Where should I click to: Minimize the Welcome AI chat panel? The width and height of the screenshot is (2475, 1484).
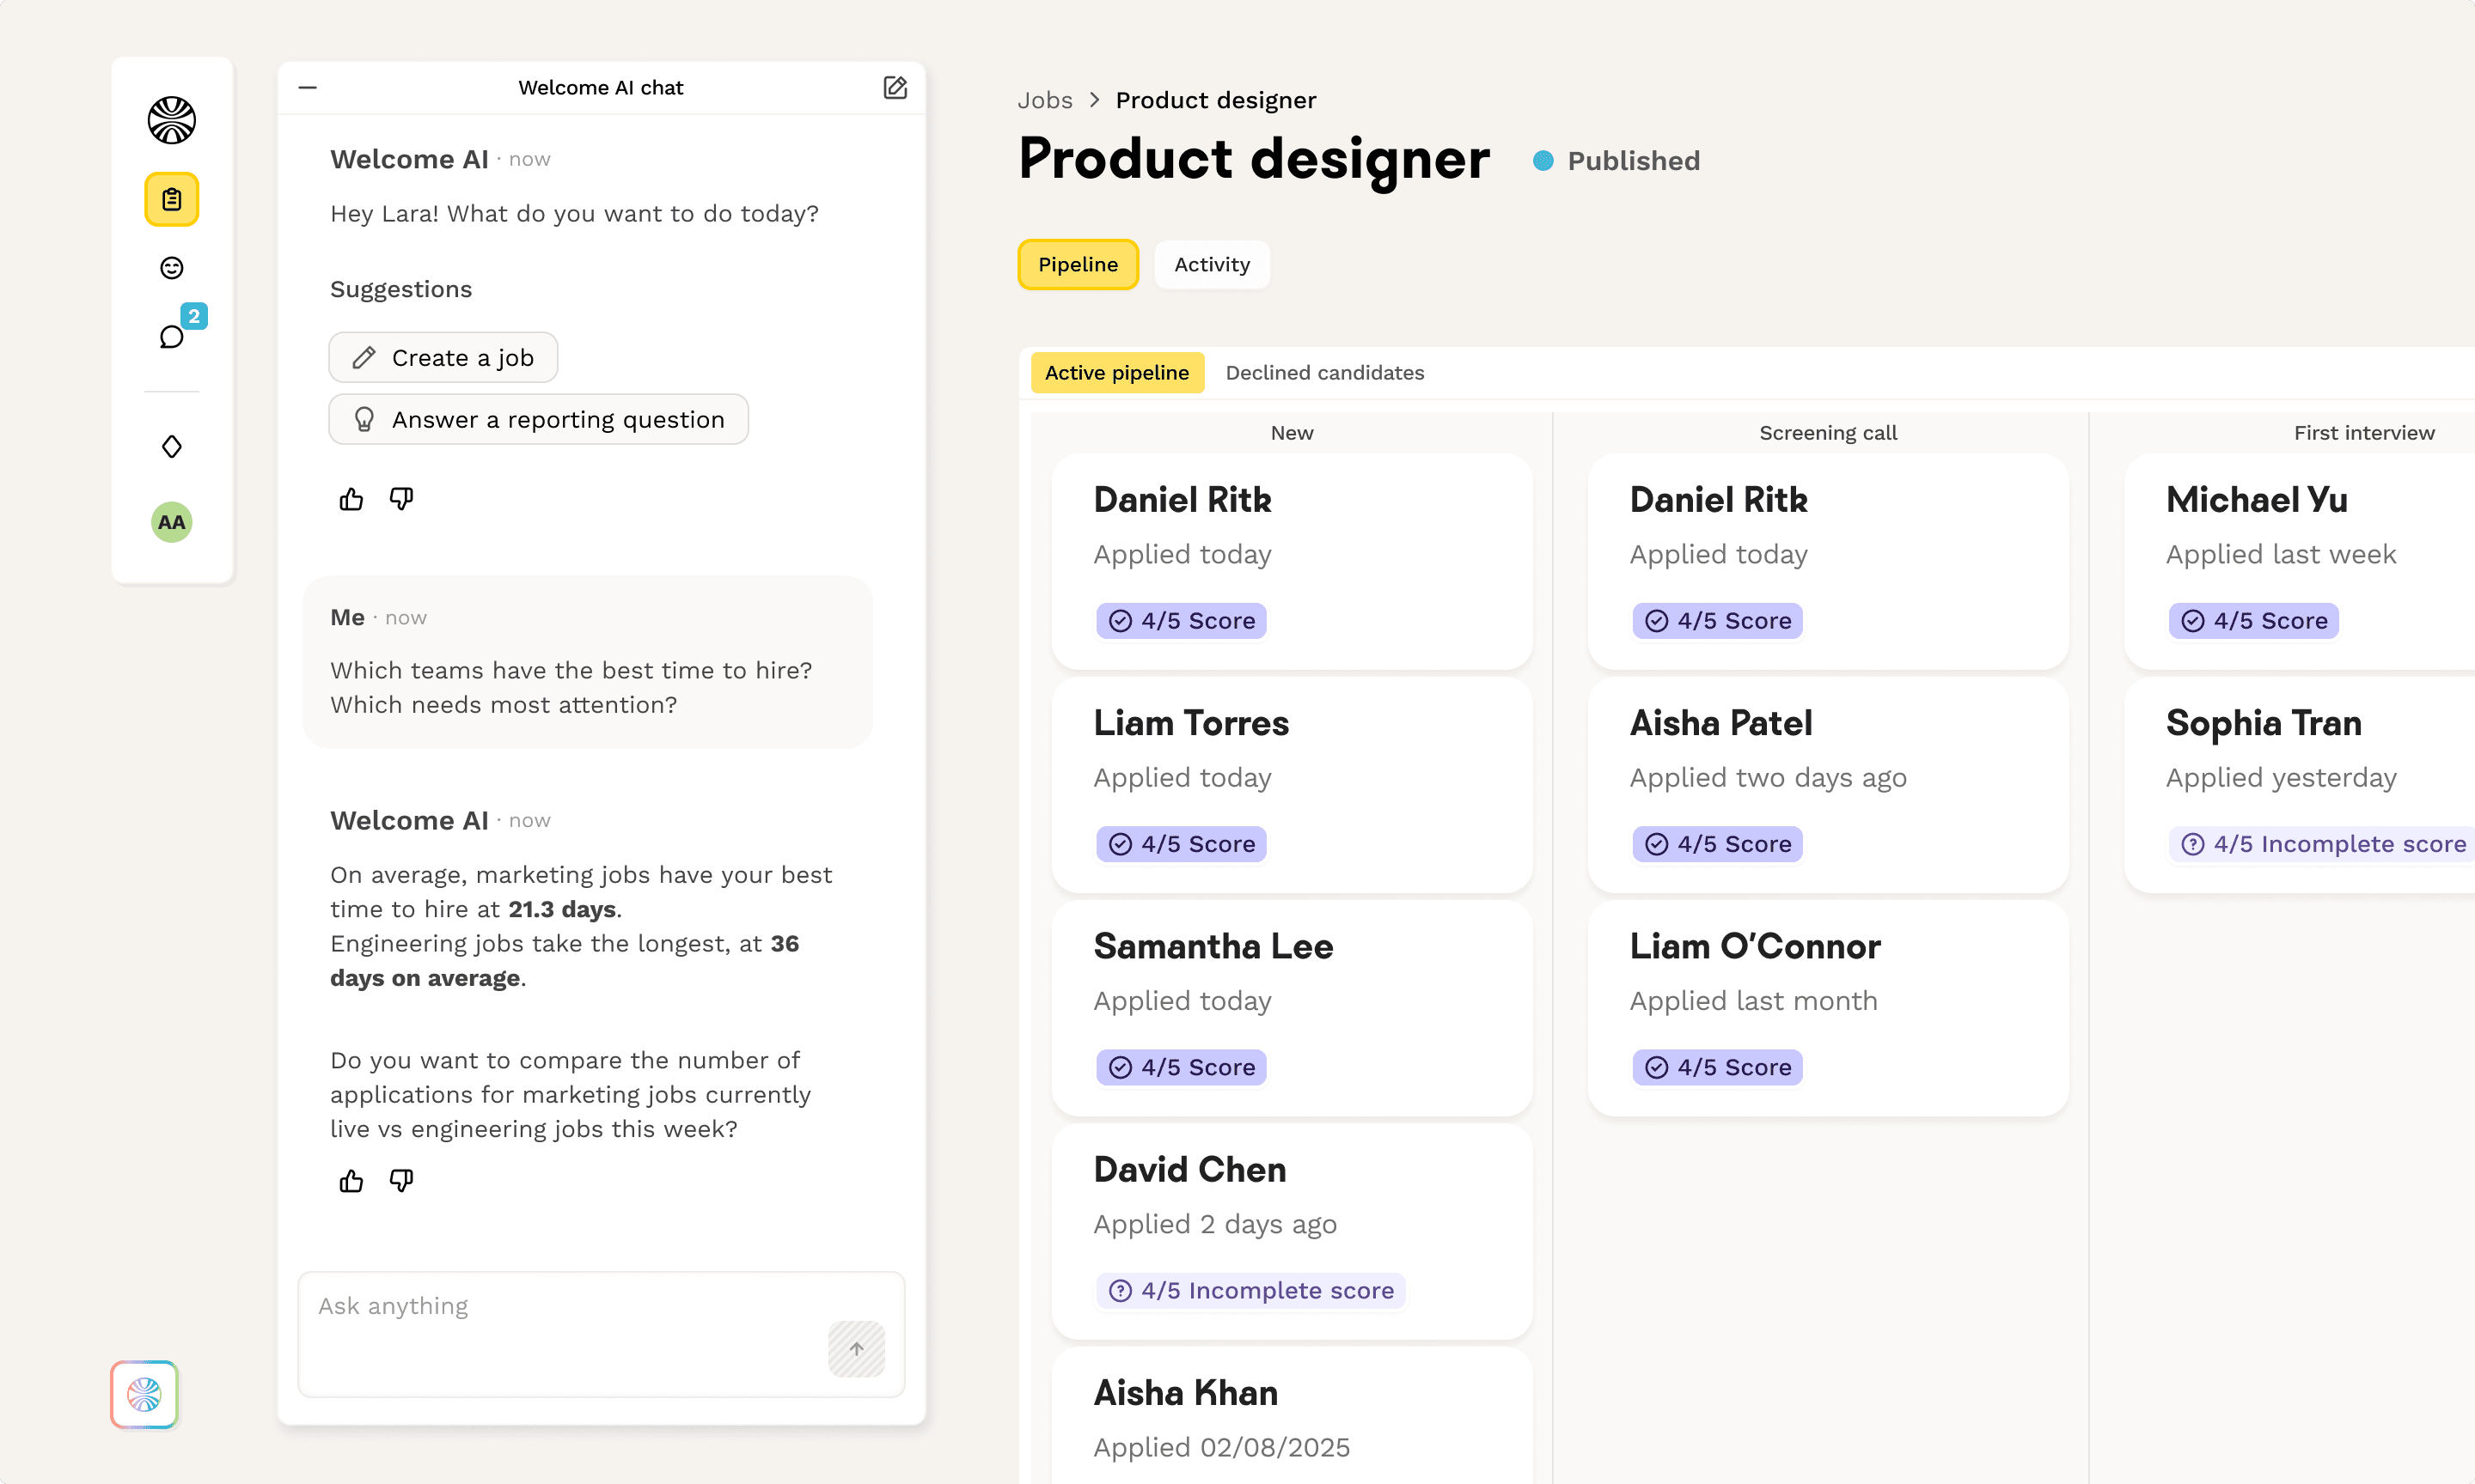point(307,88)
